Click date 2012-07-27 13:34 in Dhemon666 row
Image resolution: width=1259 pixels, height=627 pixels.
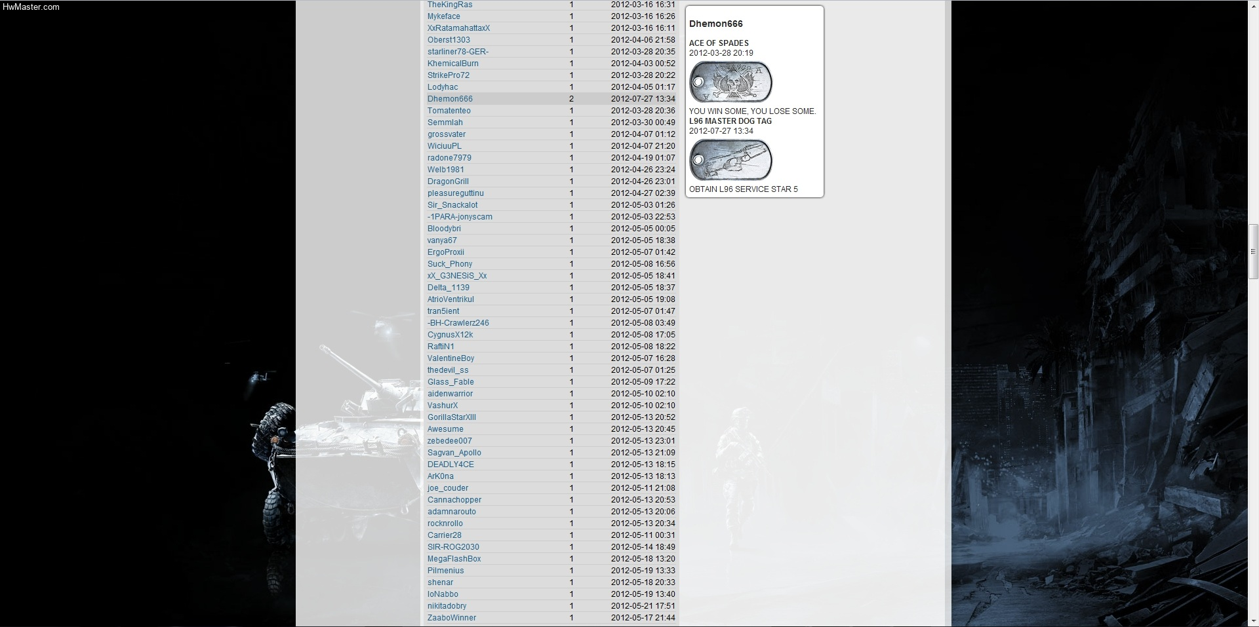[643, 99]
